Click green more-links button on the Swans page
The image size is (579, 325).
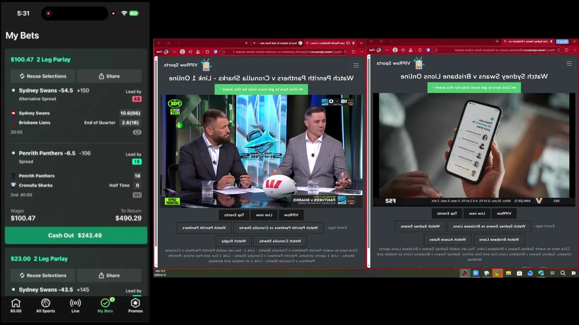[x=474, y=87]
